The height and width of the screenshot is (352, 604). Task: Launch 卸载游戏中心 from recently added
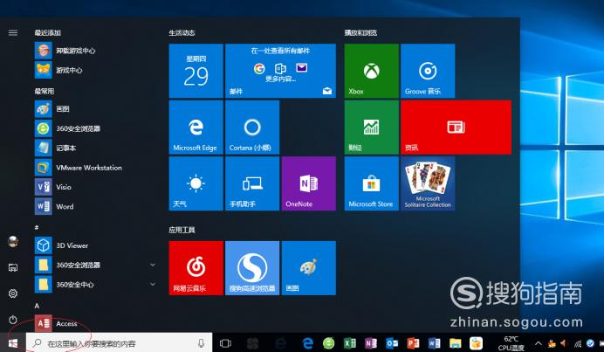tap(96, 51)
